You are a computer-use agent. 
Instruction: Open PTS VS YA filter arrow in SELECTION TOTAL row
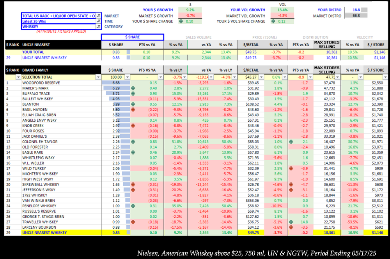pos(161,77)
